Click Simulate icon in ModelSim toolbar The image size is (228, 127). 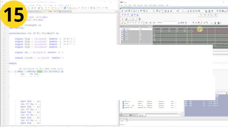coord(171,11)
